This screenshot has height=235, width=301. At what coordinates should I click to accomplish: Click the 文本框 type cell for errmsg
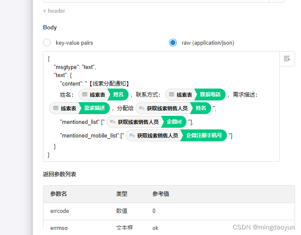click(x=124, y=228)
